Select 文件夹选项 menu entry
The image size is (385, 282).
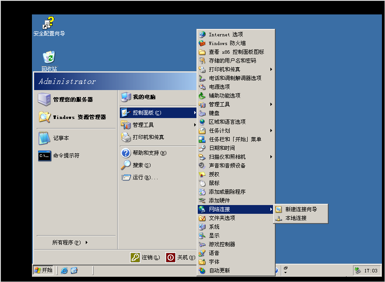click(236, 218)
